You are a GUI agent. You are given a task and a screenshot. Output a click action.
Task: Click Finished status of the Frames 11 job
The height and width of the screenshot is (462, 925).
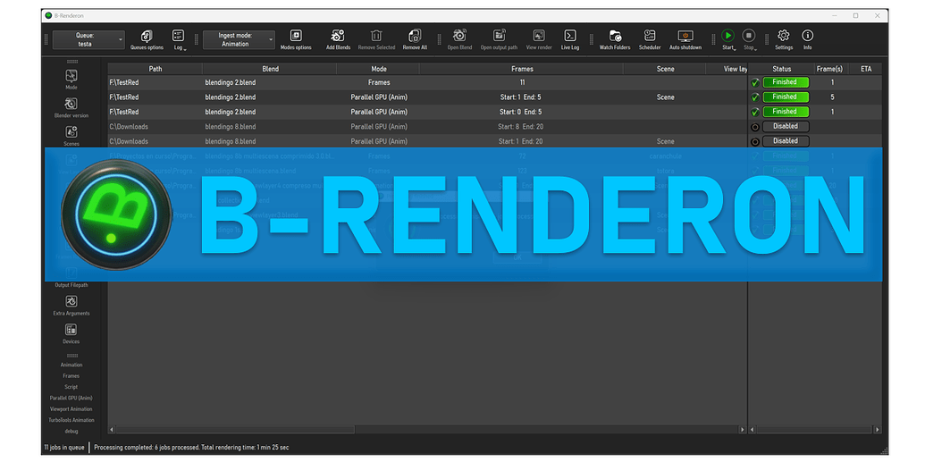tap(786, 82)
